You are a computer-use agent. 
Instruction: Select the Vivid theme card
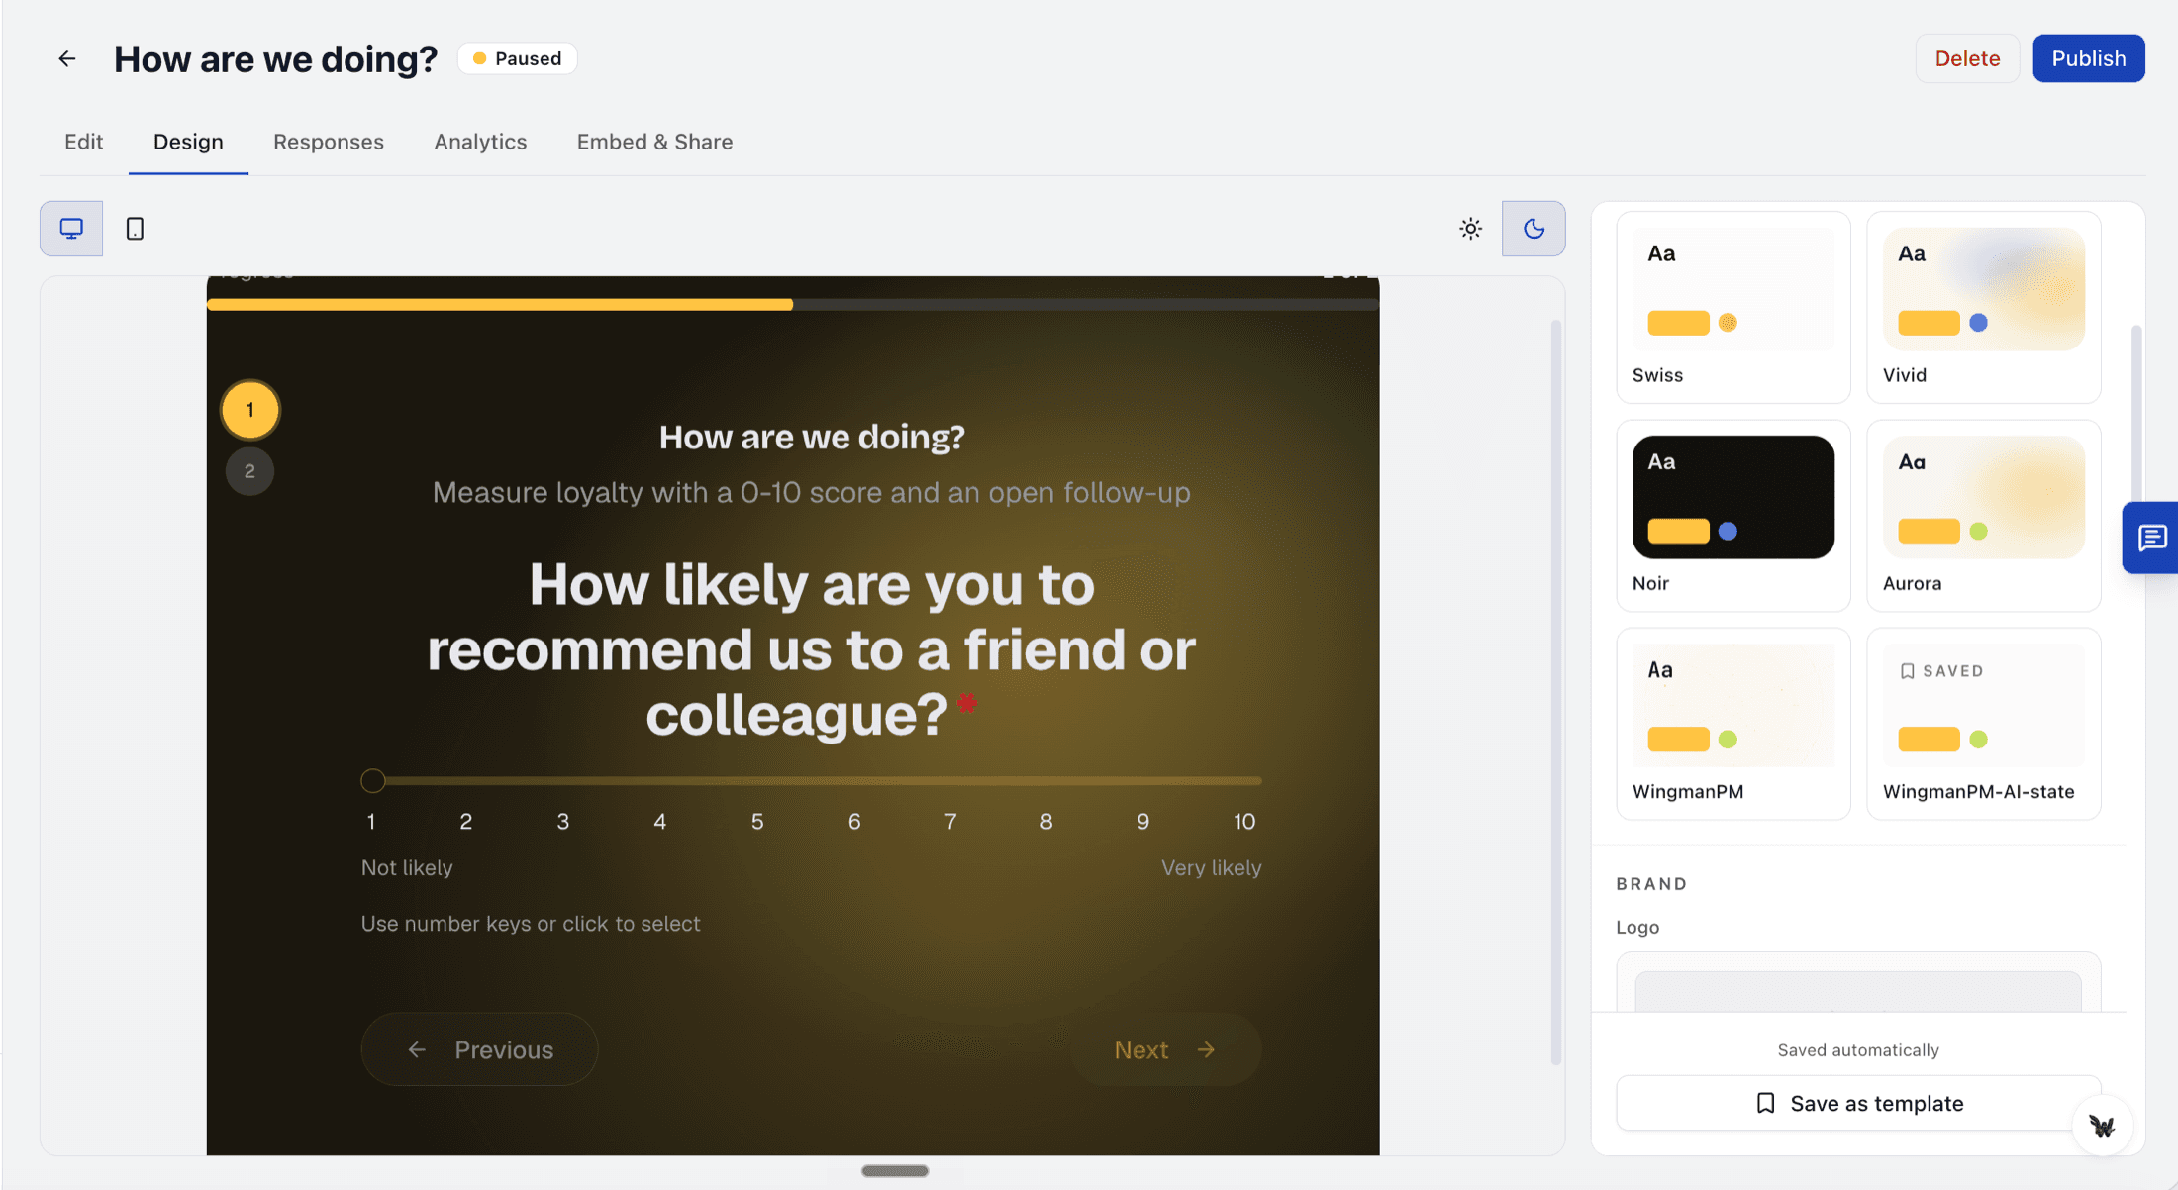(x=1984, y=307)
